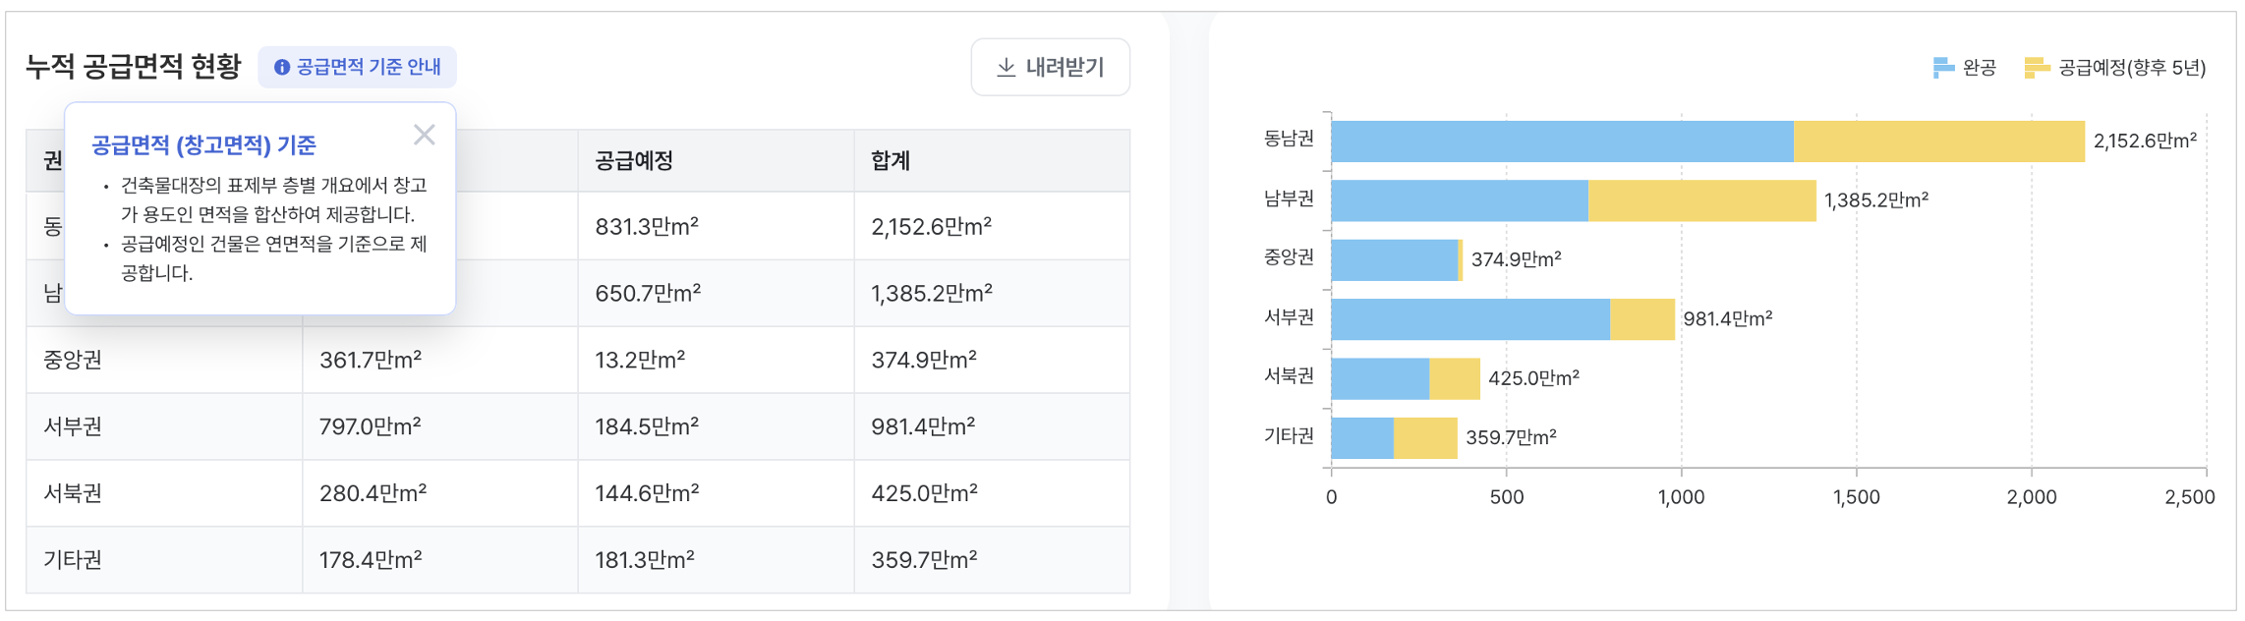Click the 내려받기 download button
The width and height of the screenshot is (2245, 621).
(x=1050, y=67)
